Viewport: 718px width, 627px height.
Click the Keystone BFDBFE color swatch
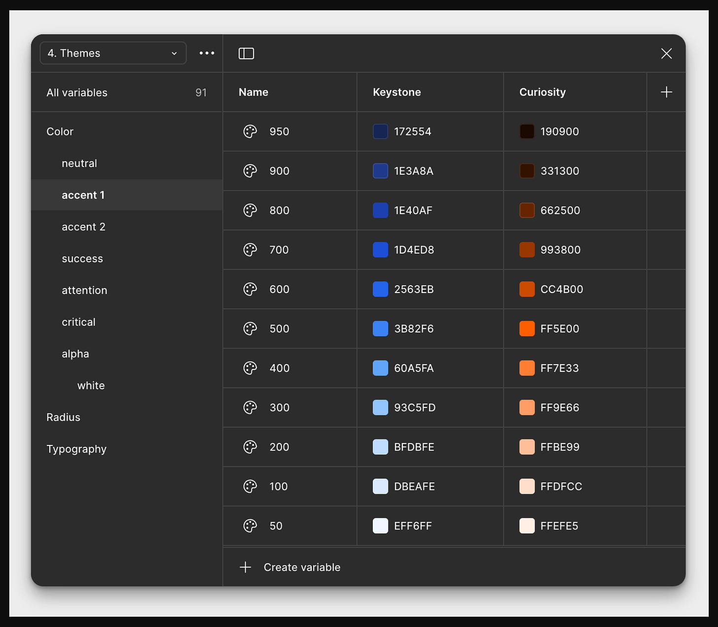pos(380,447)
